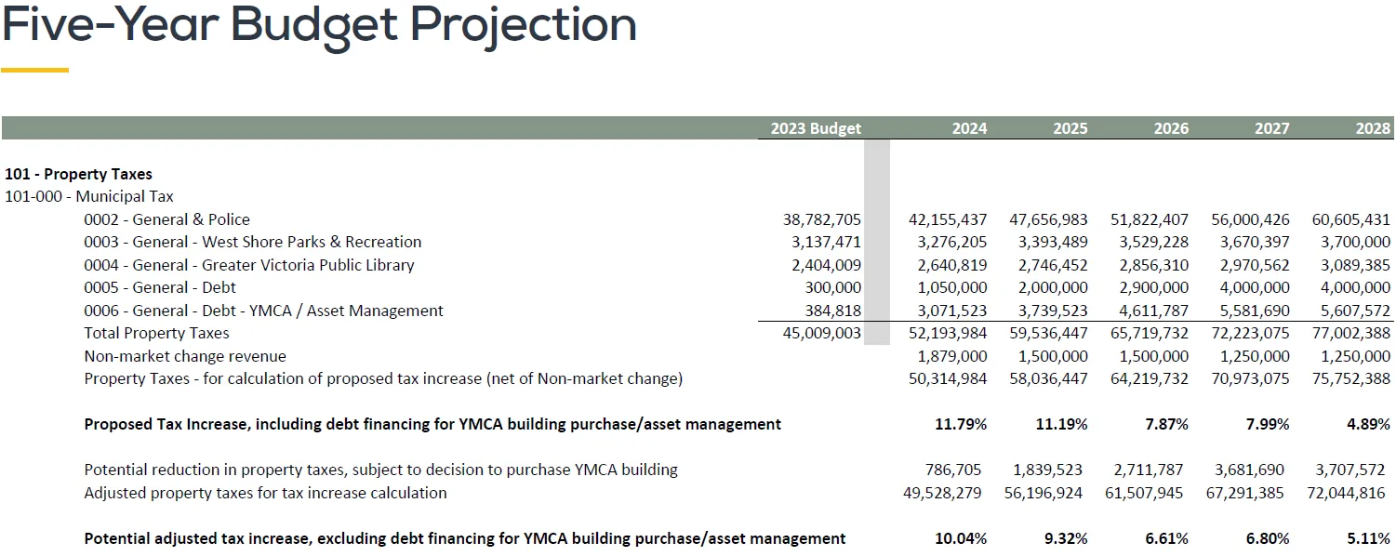This screenshot has height=556, width=1396.
Task: Click the 56,196,924 adjusted property taxes value
Action: coord(1044,493)
